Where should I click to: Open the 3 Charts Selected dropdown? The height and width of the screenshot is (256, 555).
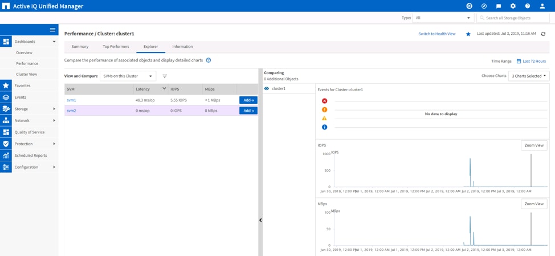pos(528,76)
